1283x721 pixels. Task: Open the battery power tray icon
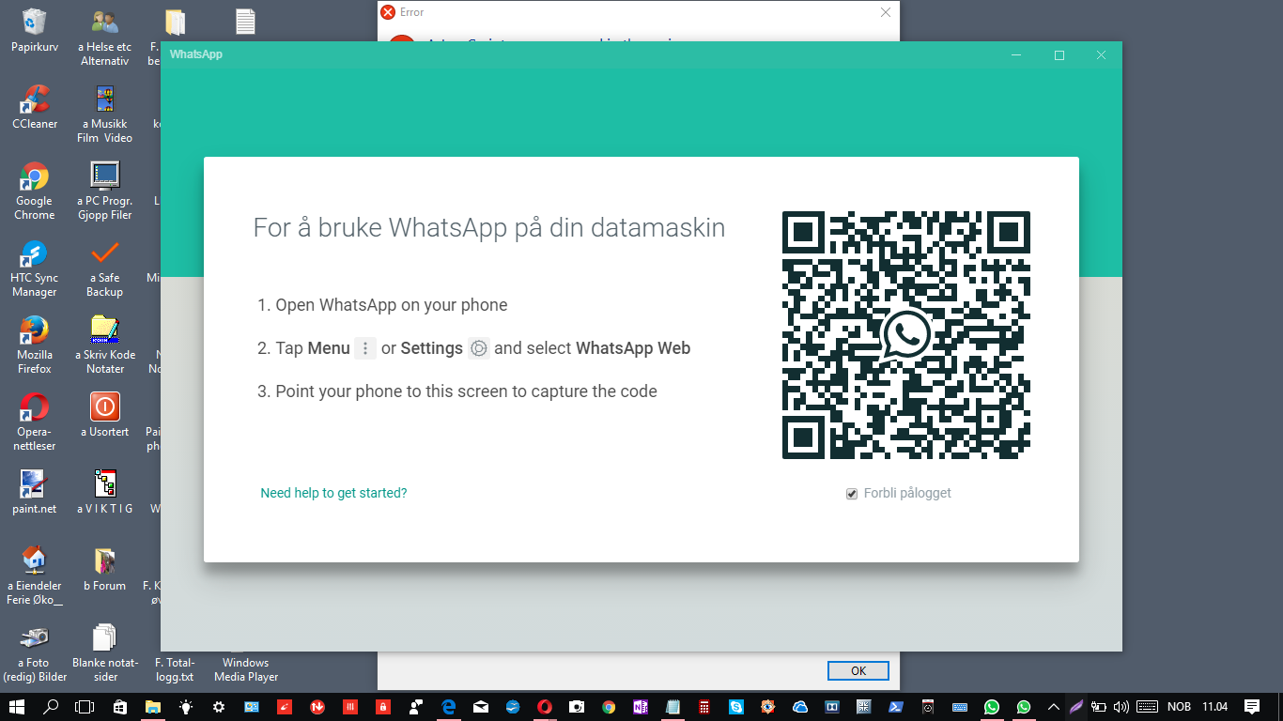point(1099,706)
